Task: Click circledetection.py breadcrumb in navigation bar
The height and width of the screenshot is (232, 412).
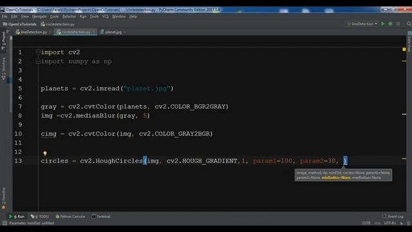Action: [x=58, y=24]
